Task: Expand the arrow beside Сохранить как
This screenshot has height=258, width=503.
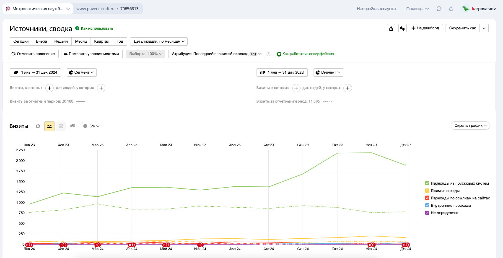Action: pos(484,28)
